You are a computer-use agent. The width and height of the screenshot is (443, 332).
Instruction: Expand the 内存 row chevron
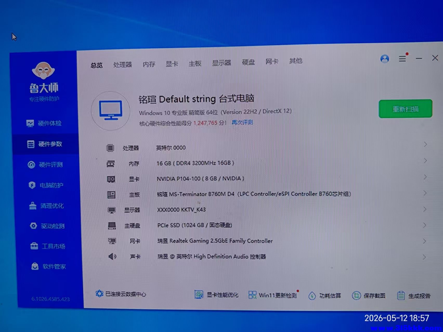point(425,161)
